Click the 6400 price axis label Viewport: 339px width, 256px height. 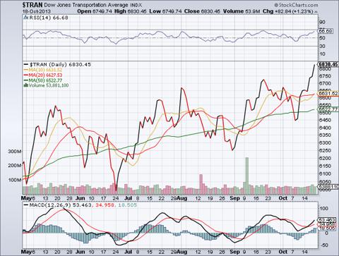[324, 128]
